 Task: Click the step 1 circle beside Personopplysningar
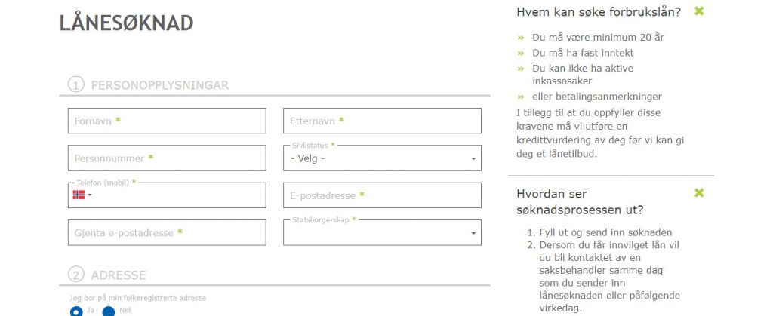[x=76, y=84]
